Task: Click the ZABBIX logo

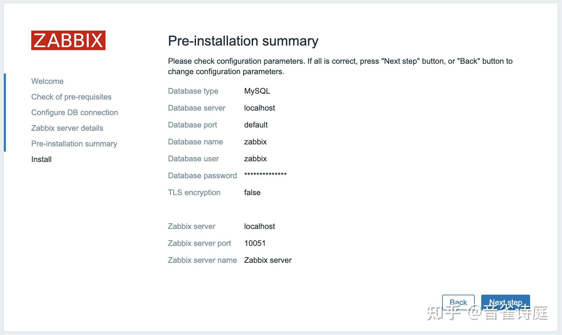Action: pos(68,41)
